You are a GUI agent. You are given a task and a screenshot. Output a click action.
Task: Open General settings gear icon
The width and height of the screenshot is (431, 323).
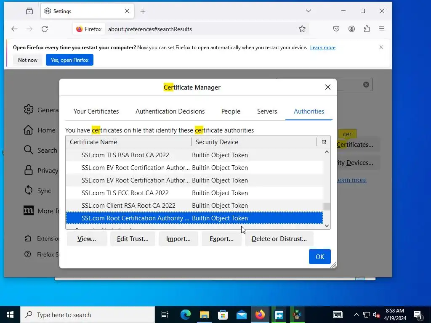tap(29, 110)
